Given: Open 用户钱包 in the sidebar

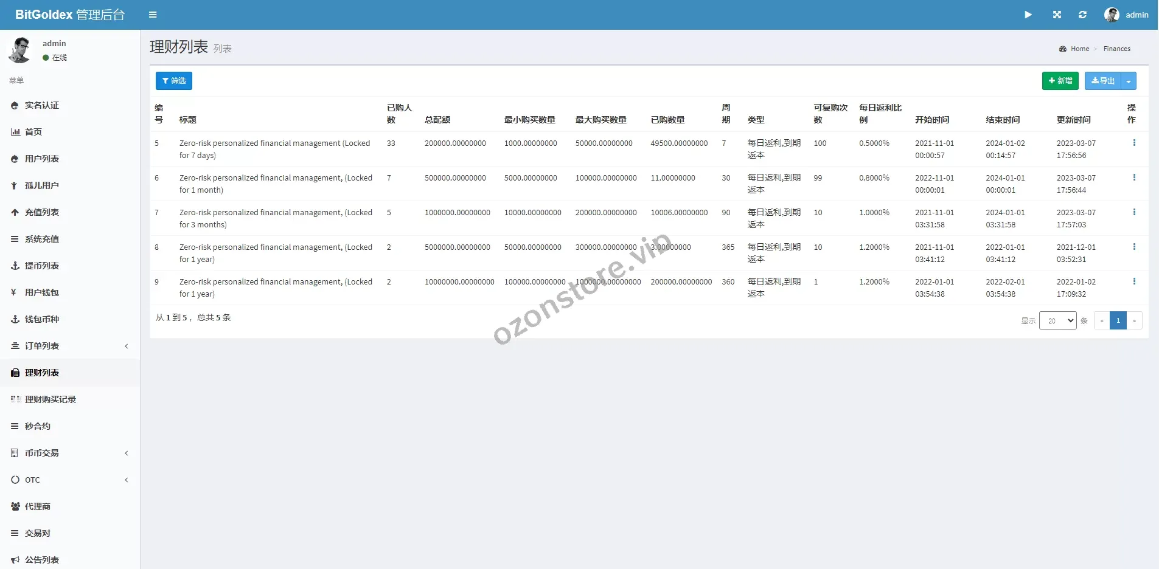Looking at the screenshot, I should click(x=42, y=292).
